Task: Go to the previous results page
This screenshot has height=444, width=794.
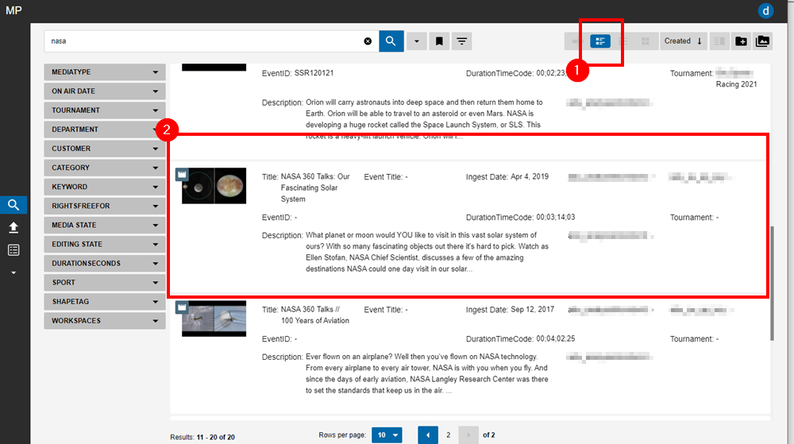Action: pyautogui.click(x=429, y=435)
